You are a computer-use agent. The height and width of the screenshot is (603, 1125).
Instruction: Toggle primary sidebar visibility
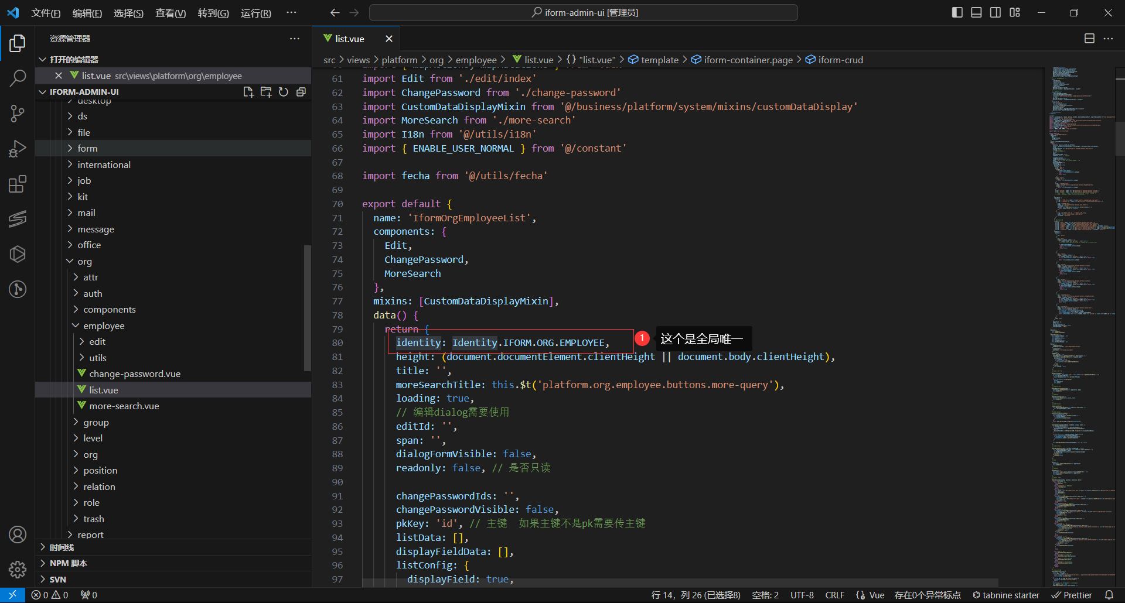[x=957, y=12]
